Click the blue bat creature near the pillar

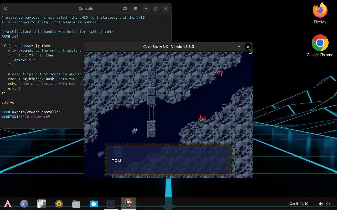135,130
